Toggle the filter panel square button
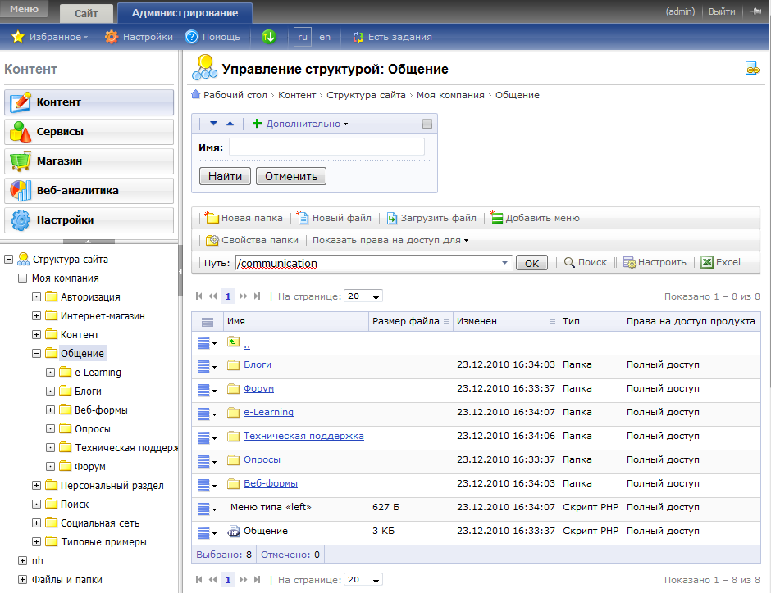The image size is (771, 593). point(427,124)
